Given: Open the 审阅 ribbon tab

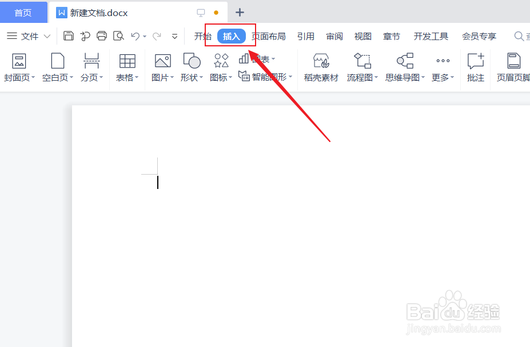Looking at the screenshot, I should coord(334,36).
